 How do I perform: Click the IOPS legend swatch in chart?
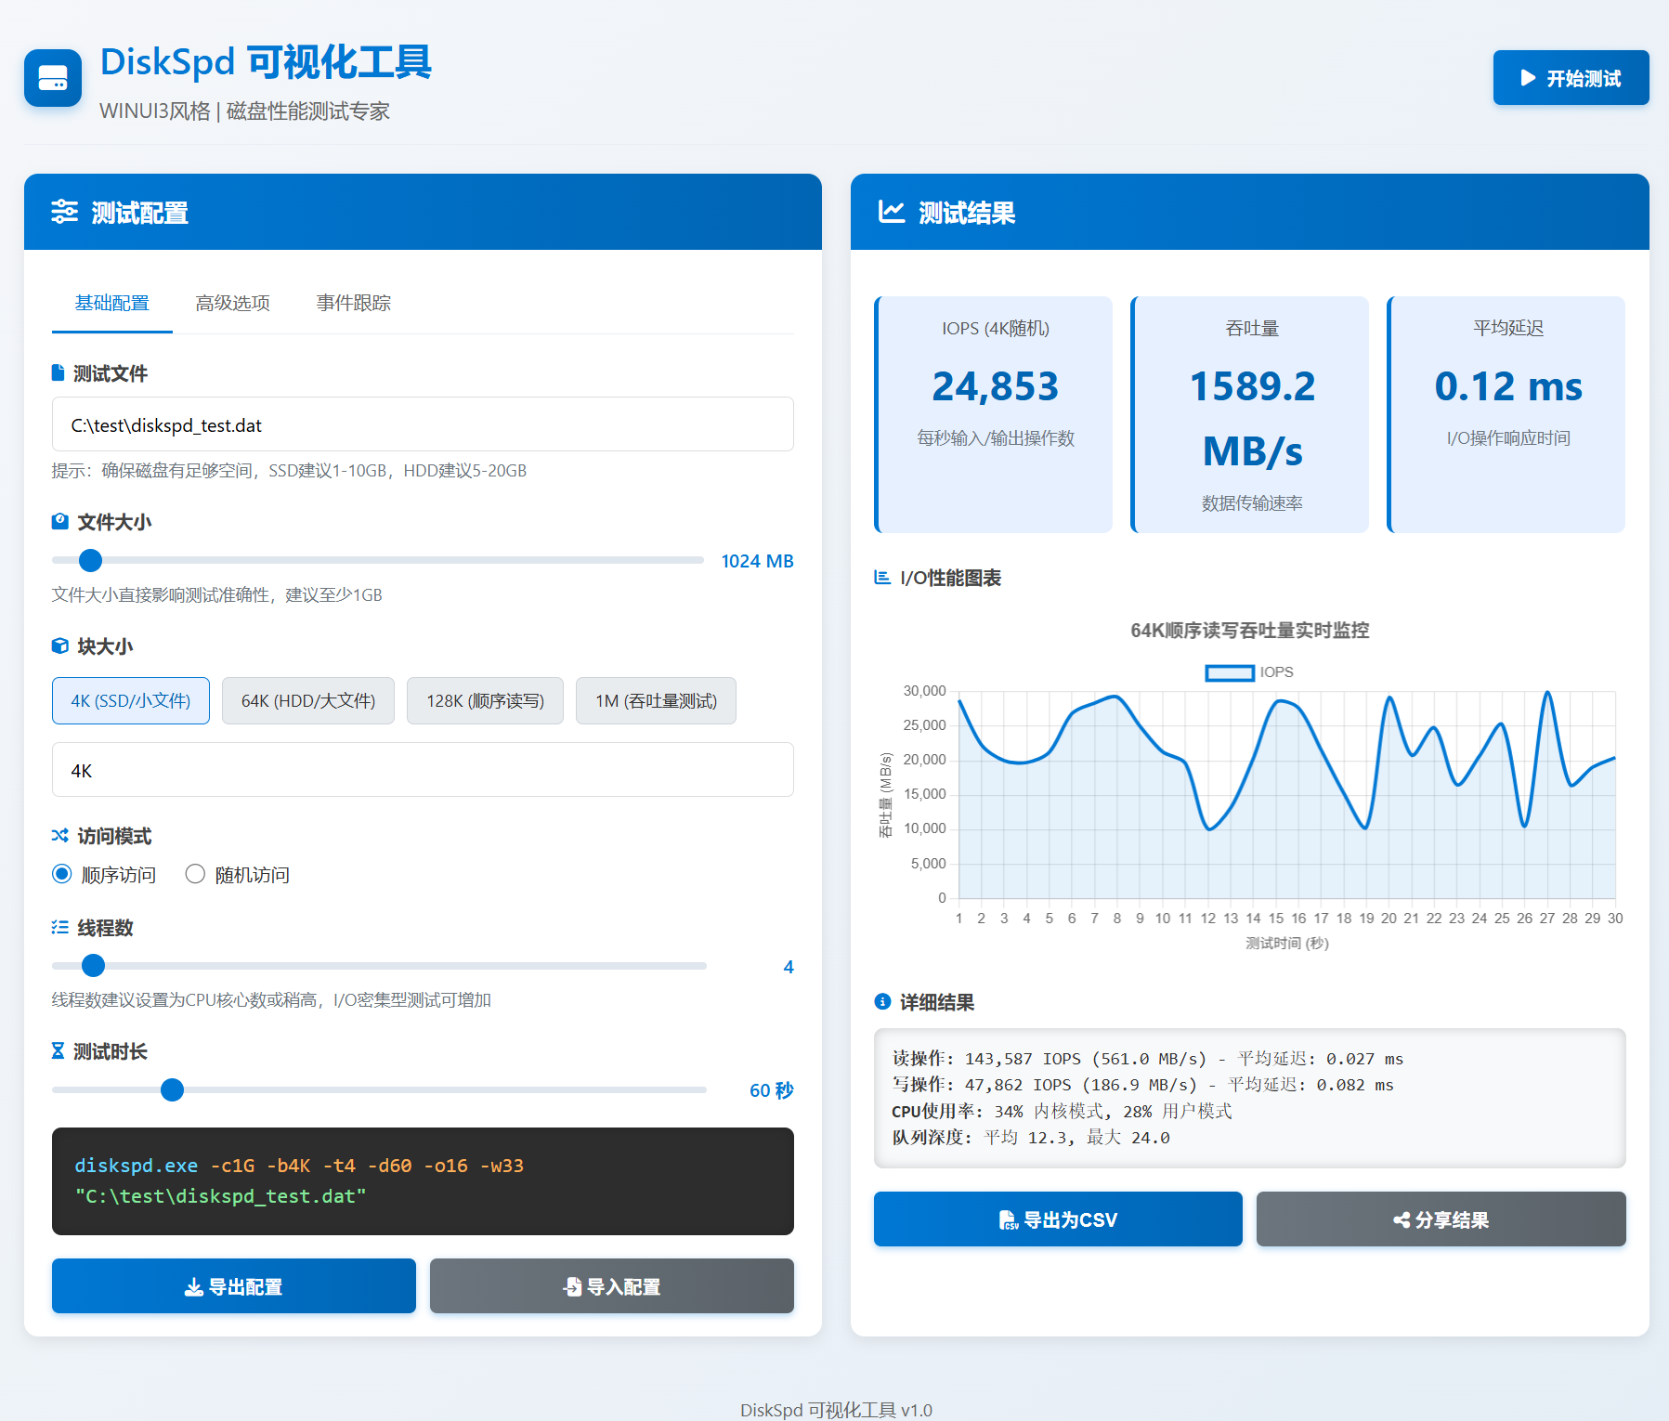(1230, 672)
